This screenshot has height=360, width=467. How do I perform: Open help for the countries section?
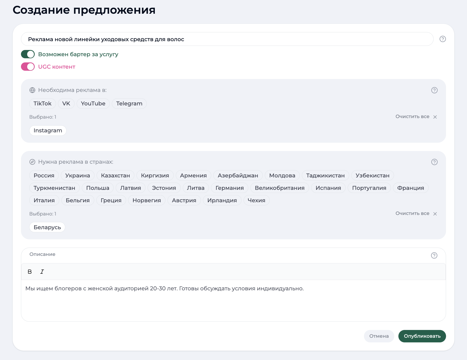[434, 162]
